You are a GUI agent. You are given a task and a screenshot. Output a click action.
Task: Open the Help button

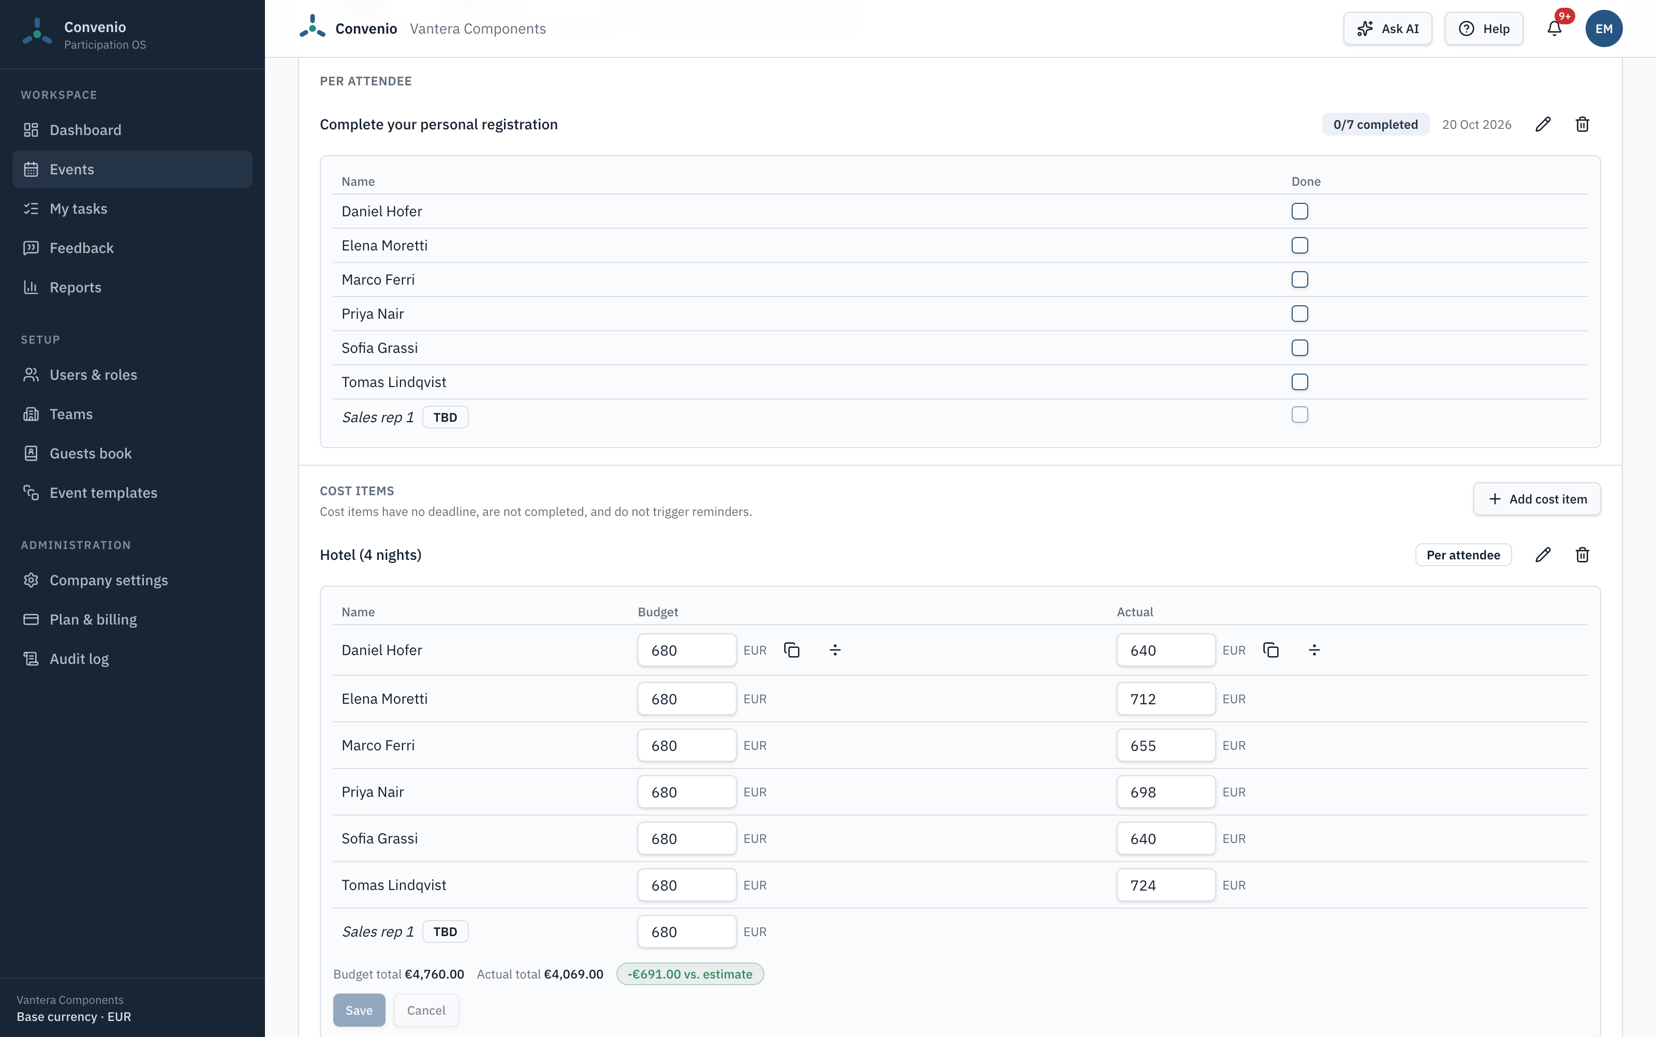coord(1484,28)
